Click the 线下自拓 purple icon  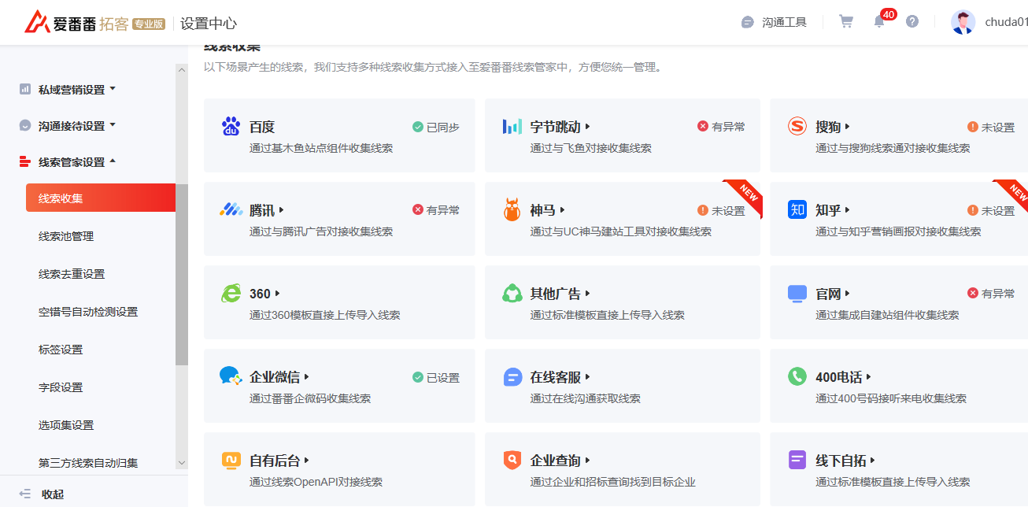click(797, 461)
